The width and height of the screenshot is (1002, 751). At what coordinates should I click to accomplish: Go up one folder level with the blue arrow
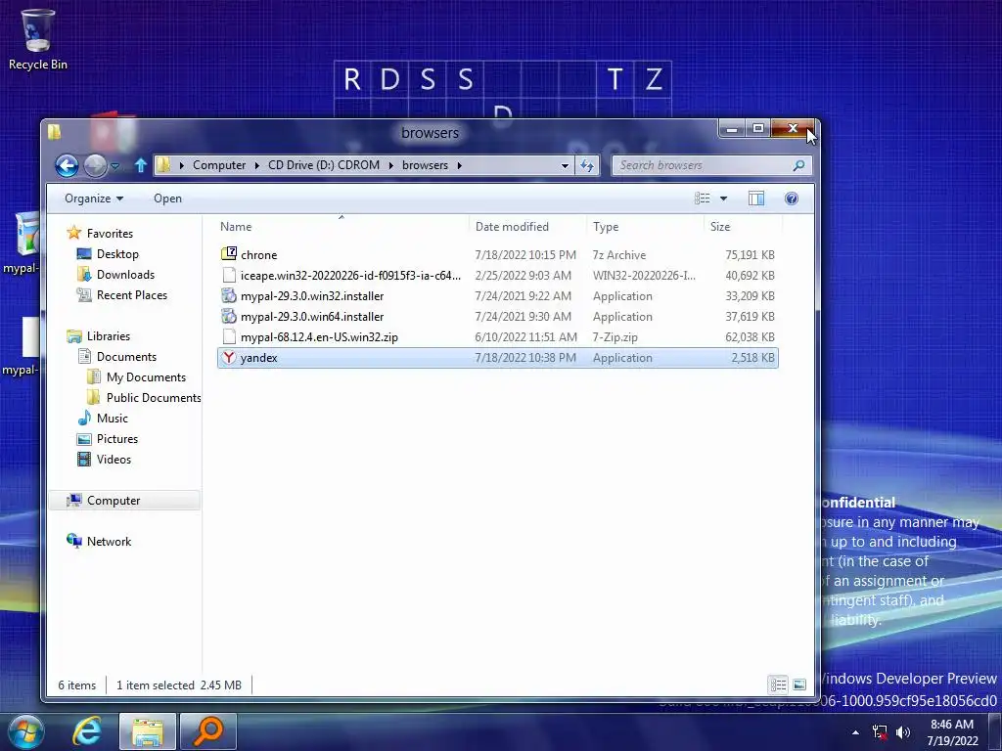[141, 165]
